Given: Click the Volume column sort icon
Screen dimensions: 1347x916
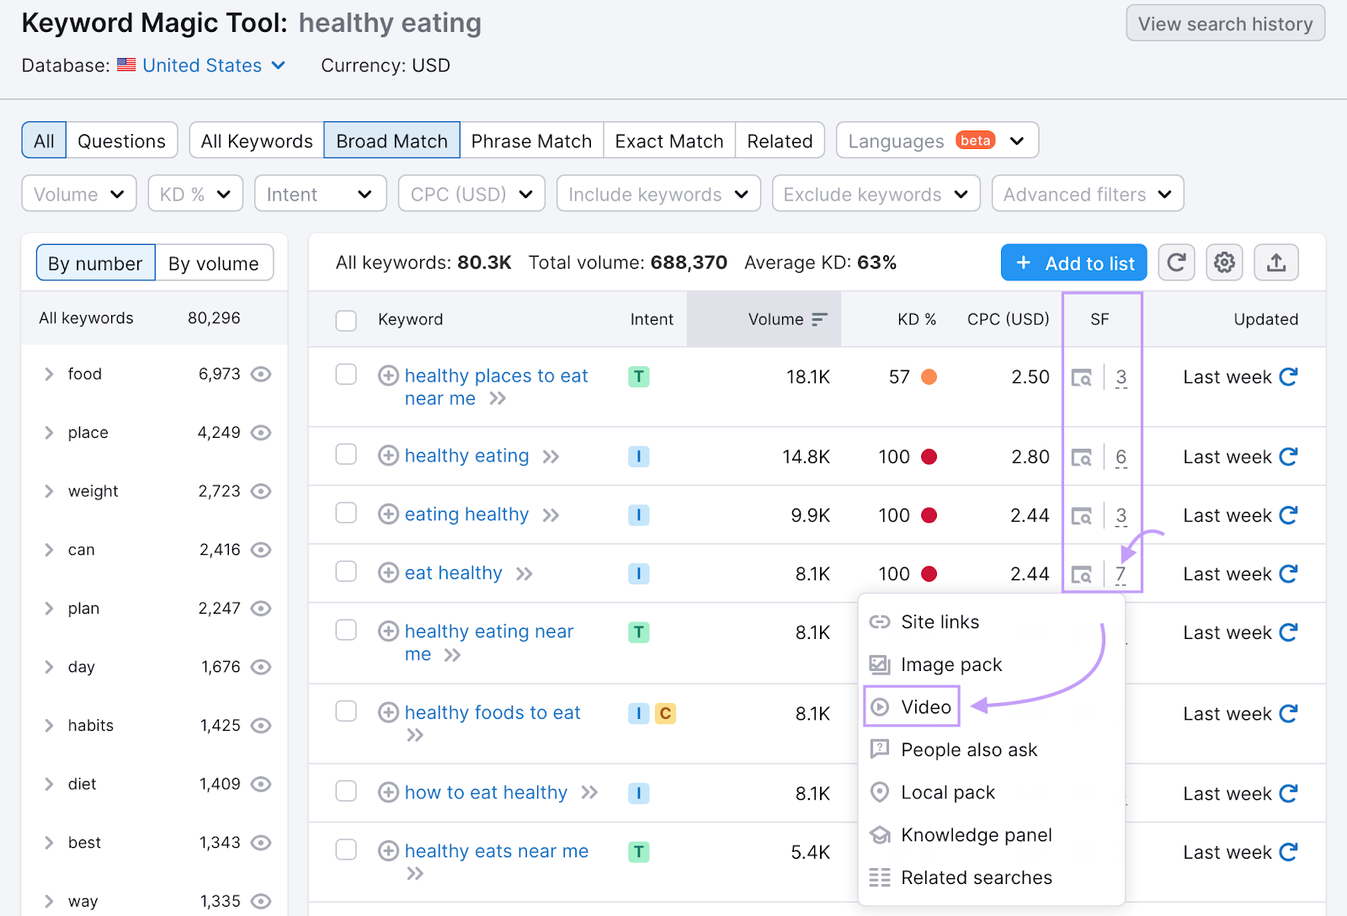Looking at the screenshot, I should [819, 318].
